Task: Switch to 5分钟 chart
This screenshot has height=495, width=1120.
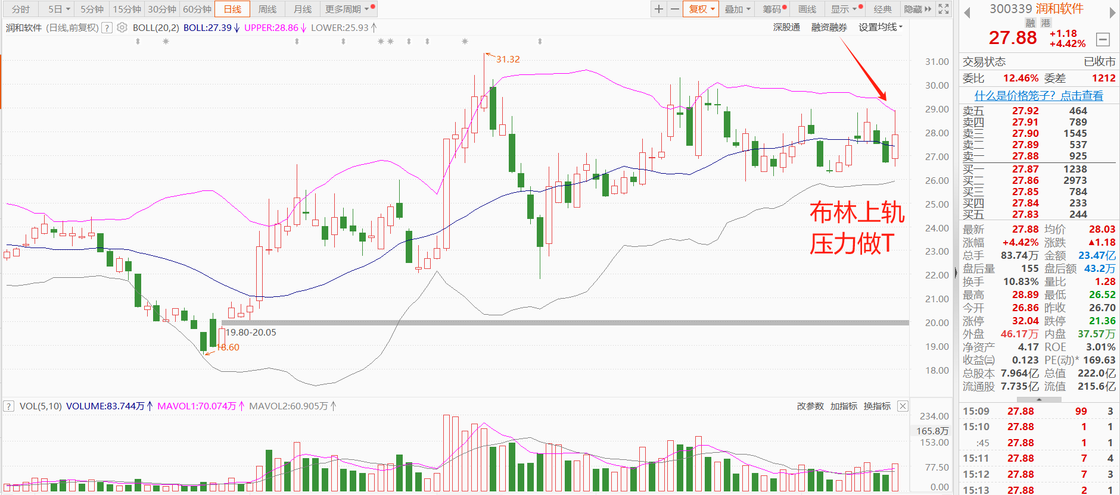Action: click(92, 9)
